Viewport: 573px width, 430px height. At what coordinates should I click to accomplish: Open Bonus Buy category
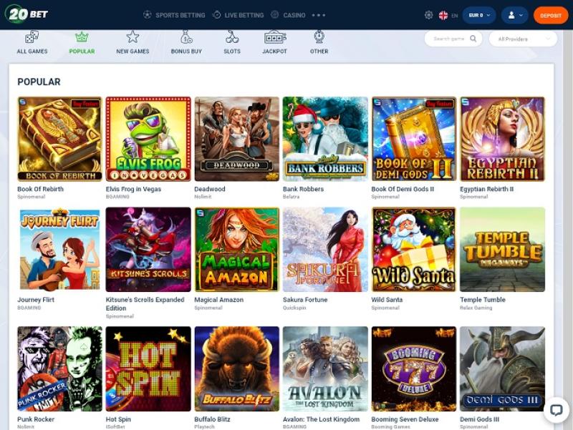[x=186, y=37]
